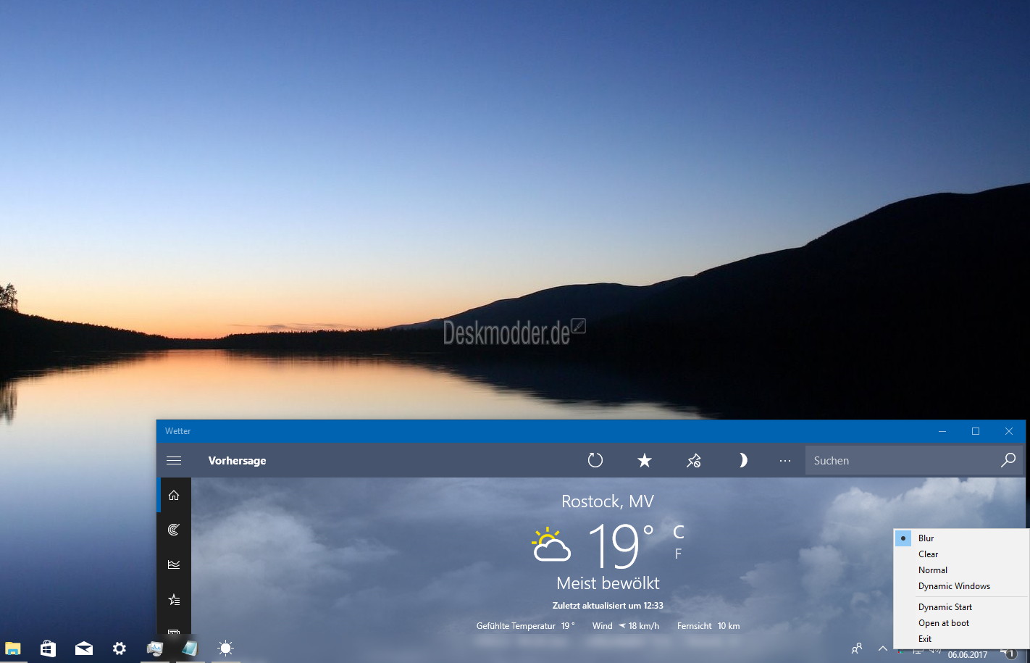The width and height of the screenshot is (1030, 663).
Task: Select the Weather sun icon on taskbar
Action: [225, 648]
